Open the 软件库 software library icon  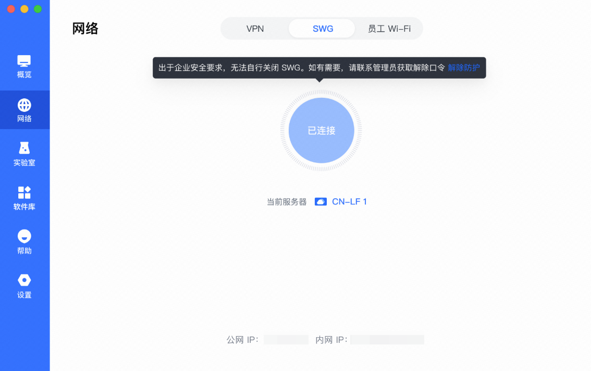[24, 193]
